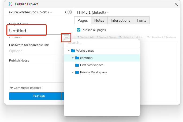Click the Private Workspace folder icon

point(77,72)
